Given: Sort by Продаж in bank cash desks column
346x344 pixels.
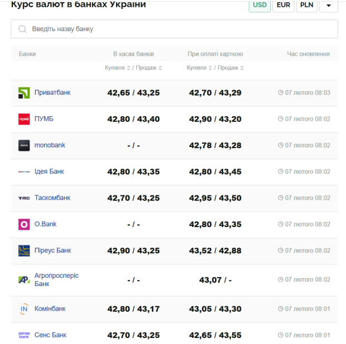Looking at the screenshot, I should tap(150, 68).
